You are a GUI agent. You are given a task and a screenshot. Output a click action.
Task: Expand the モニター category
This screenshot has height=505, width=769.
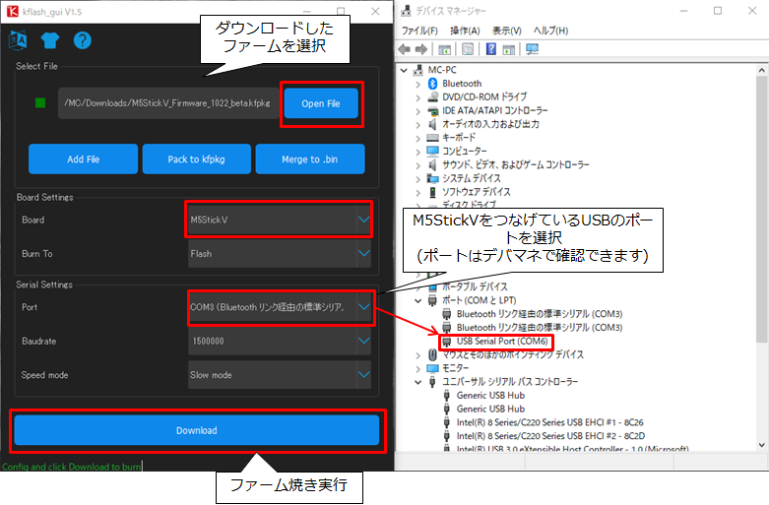[x=417, y=368]
